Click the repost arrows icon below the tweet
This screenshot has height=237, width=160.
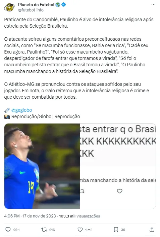point(44,230)
